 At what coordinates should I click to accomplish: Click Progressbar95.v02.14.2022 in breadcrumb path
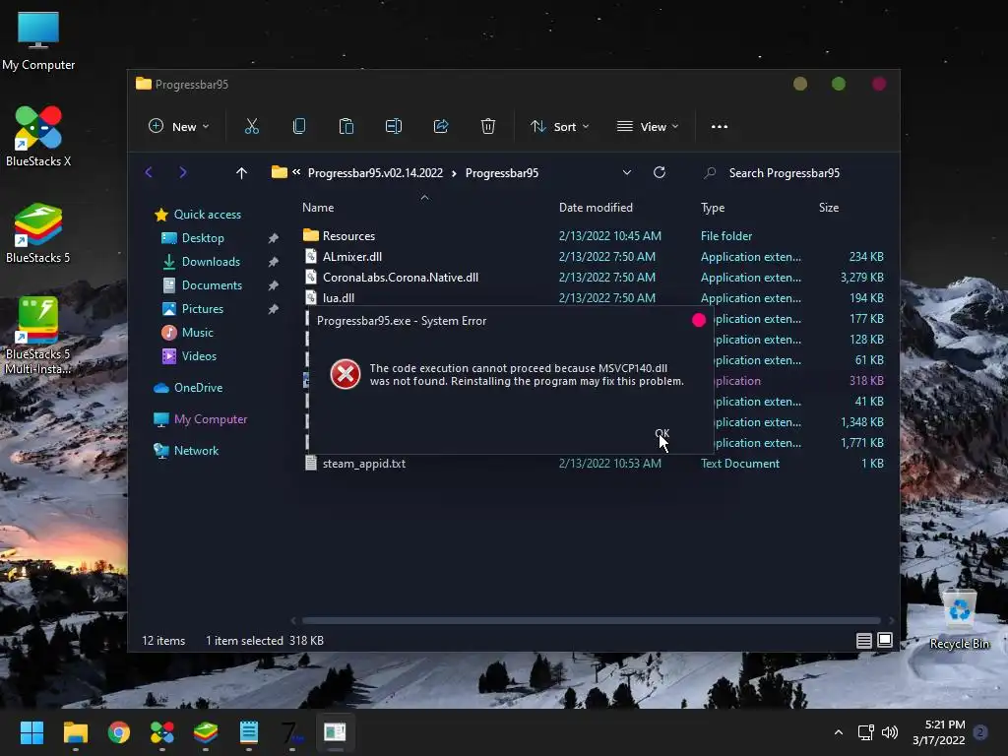[375, 173]
